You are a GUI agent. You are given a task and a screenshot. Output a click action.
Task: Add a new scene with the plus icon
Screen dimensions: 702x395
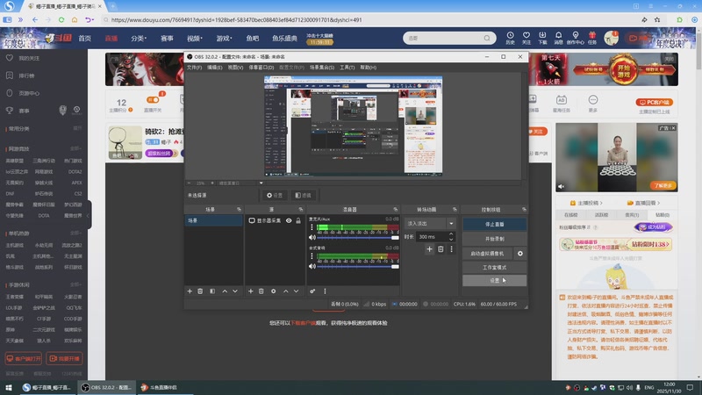[190, 291]
